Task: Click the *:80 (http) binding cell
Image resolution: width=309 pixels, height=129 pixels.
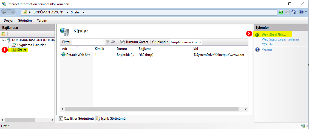Action: [x=146, y=55]
